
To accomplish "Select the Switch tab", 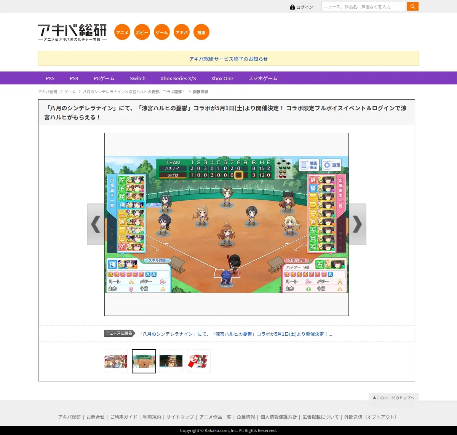I will point(137,78).
